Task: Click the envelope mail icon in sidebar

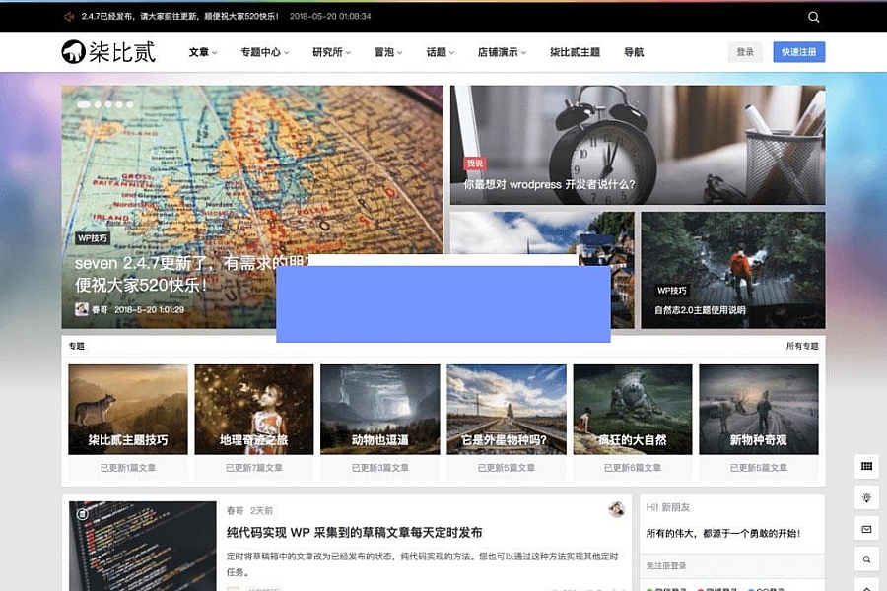Action: click(866, 529)
